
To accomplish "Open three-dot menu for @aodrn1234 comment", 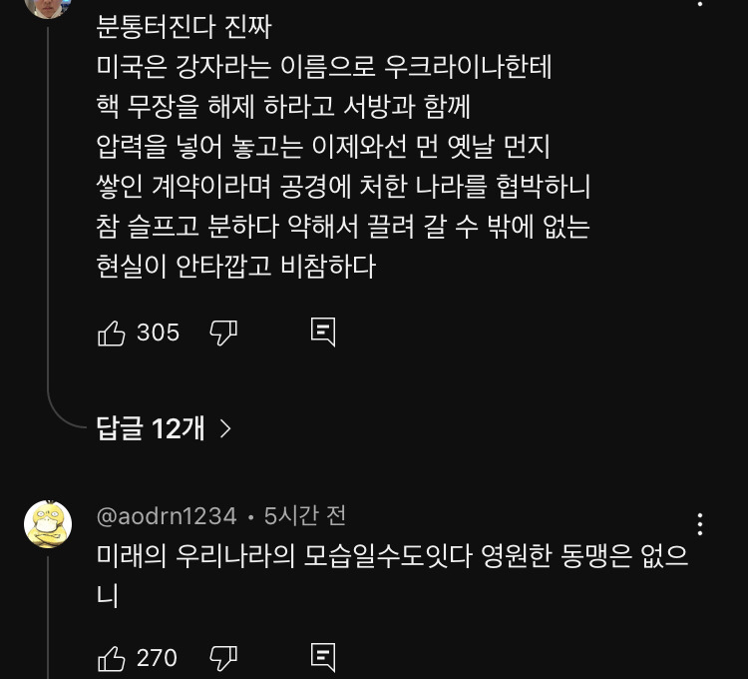I will [701, 524].
